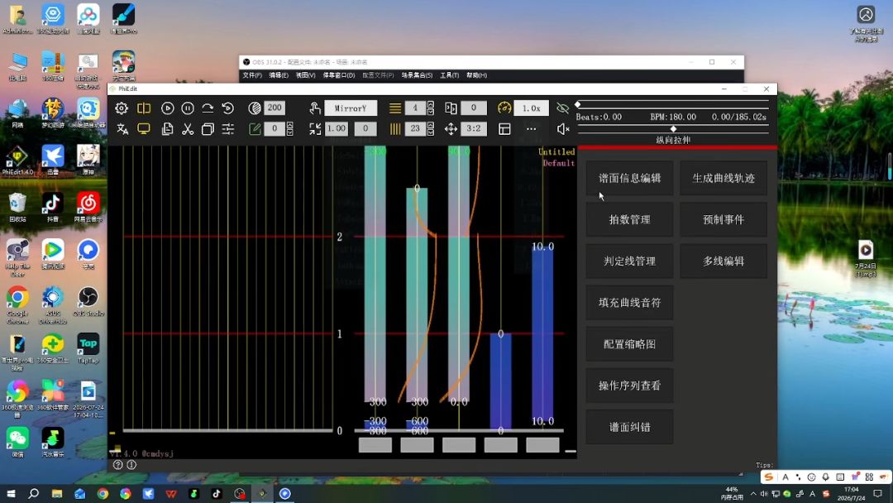
Task: Toggle the muted speaker icon
Action: click(563, 129)
